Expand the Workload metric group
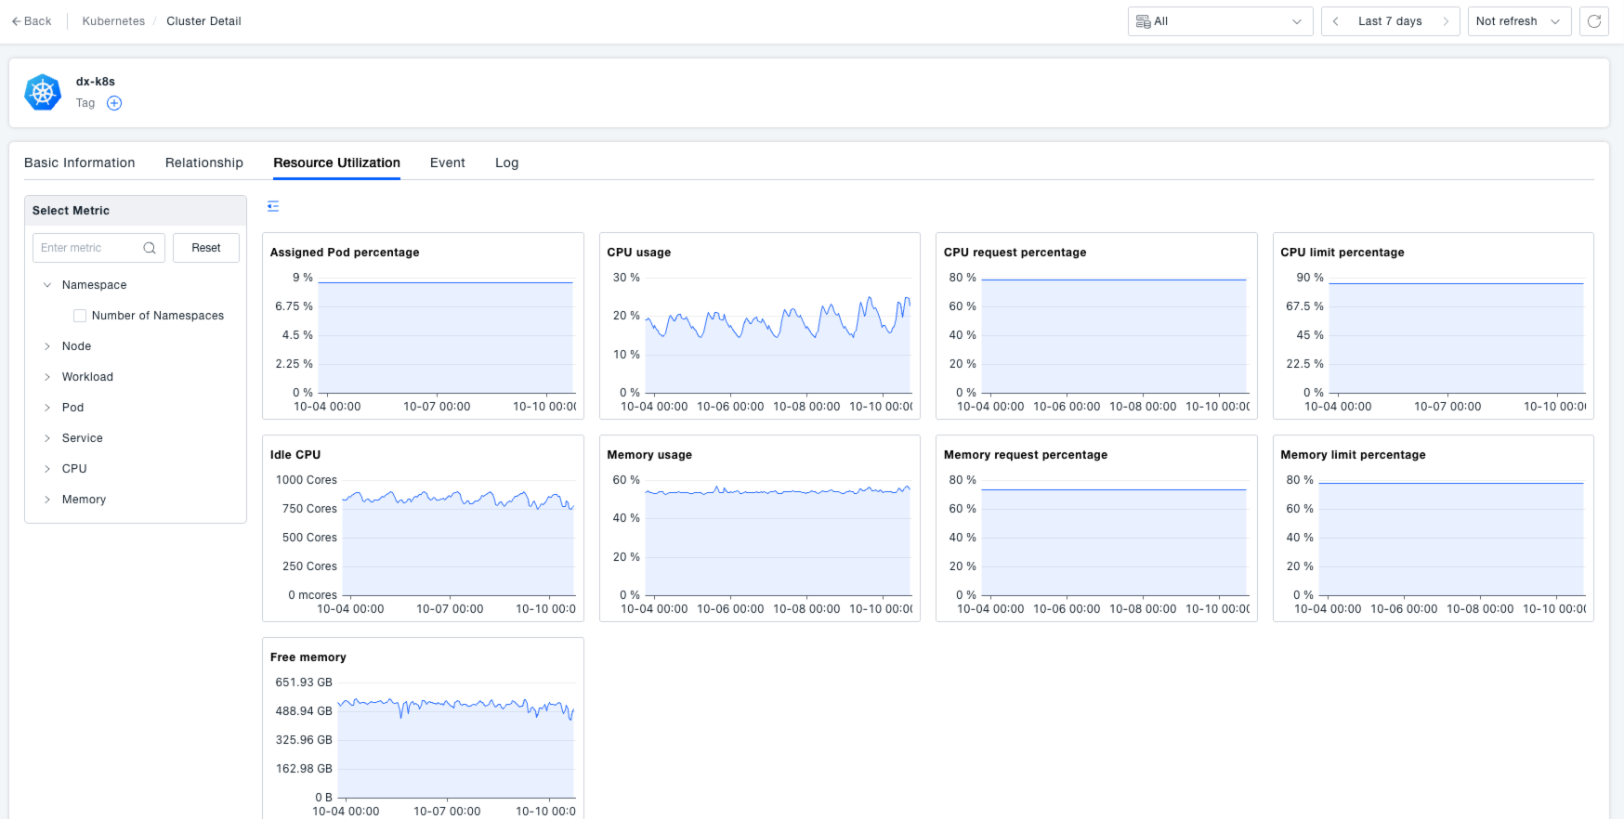 47,377
